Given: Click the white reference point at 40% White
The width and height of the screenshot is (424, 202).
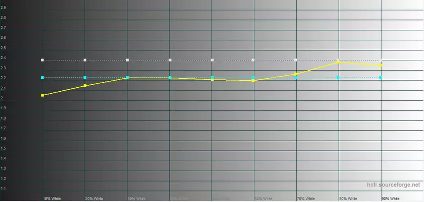Looking at the screenshot, I should click(170, 60).
